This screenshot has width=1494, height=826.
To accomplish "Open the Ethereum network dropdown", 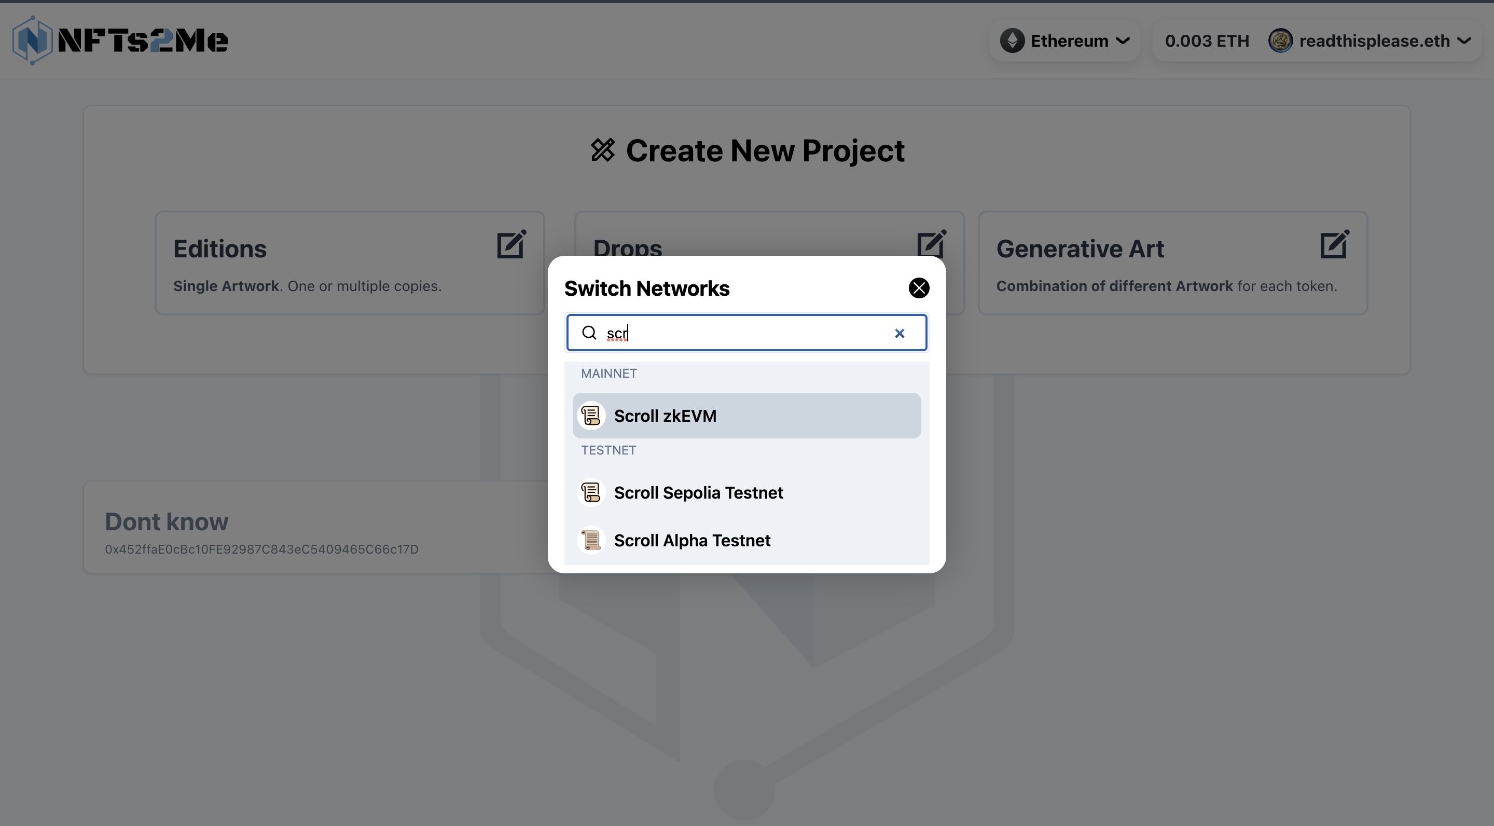I will point(1065,40).
